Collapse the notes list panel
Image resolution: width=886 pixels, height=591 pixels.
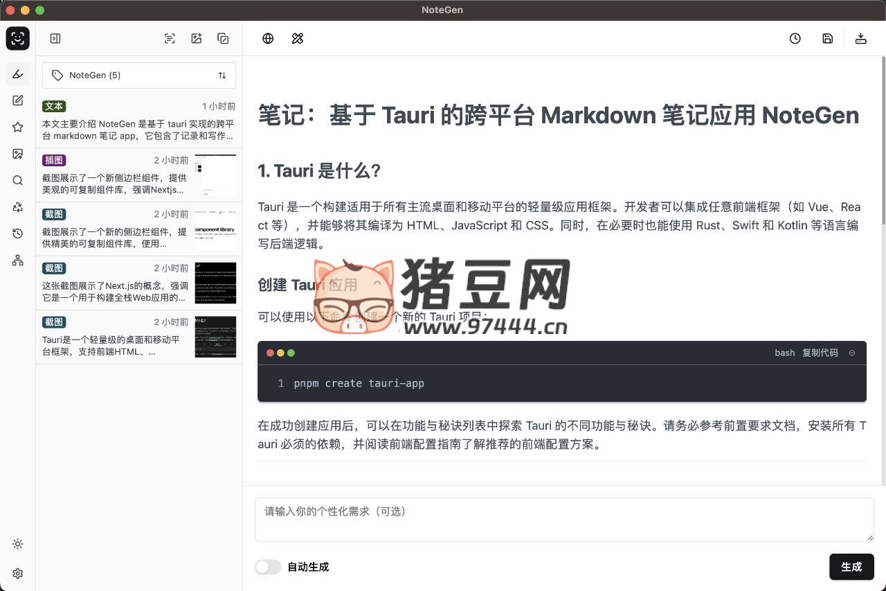click(x=56, y=39)
